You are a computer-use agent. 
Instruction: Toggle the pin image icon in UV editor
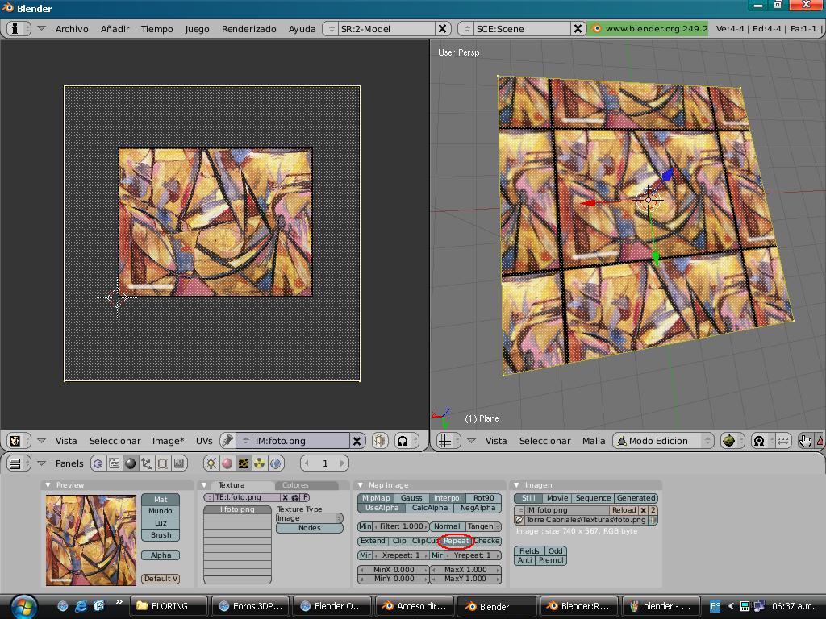coord(227,441)
